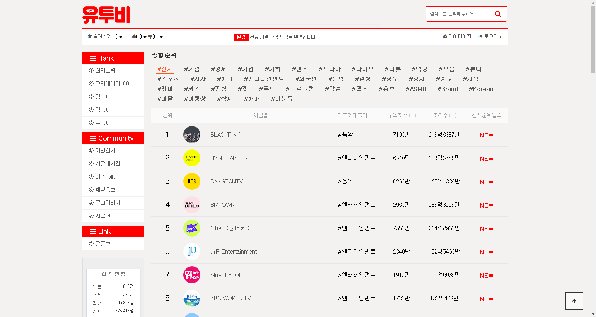Viewport: 596px width, 317px height.
Task: Sort by 조회수 arrow icon
Action: (x=453, y=115)
